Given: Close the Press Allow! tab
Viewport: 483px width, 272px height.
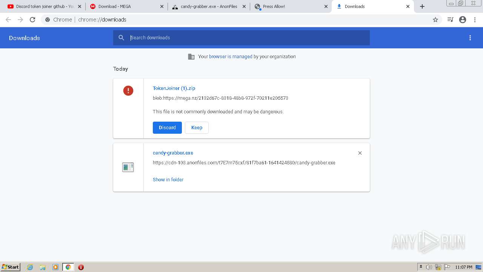Looking at the screenshot, I should pyautogui.click(x=326, y=6).
